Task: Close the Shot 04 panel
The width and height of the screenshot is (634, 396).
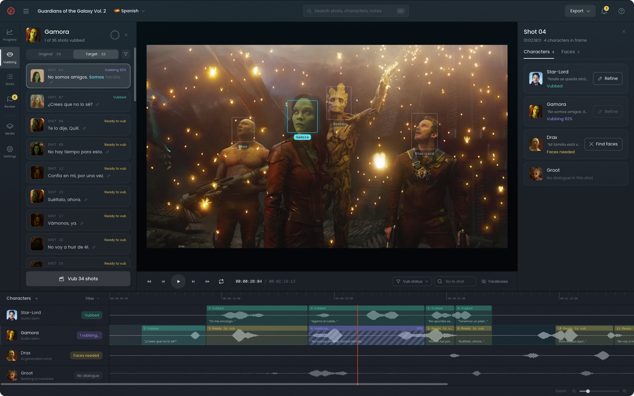Action: (x=624, y=31)
